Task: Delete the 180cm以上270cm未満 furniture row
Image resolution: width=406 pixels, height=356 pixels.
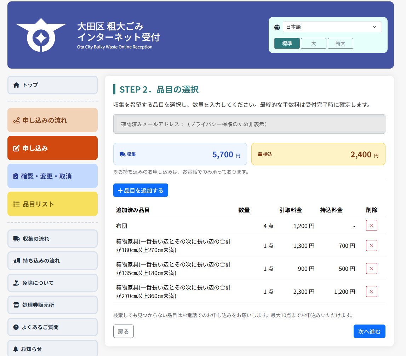Action: [x=372, y=245]
